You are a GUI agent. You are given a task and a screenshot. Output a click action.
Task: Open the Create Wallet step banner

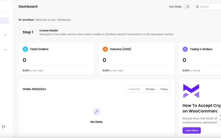click(x=120, y=32)
